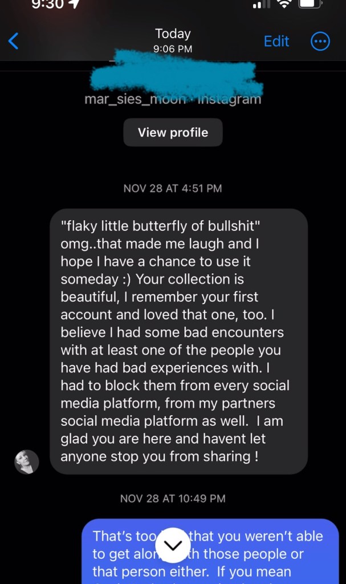This screenshot has height=584, width=346.
Task: Open View profile
Action: tap(173, 132)
